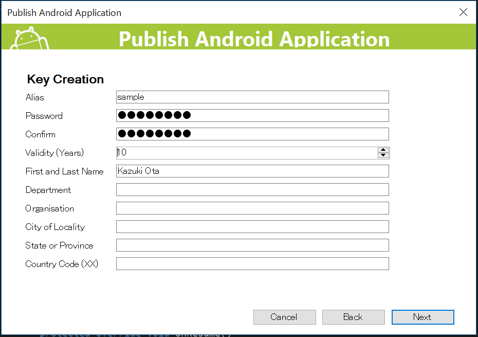Click the Country Code (XX) field
The height and width of the screenshot is (337, 478).
point(252,264)
